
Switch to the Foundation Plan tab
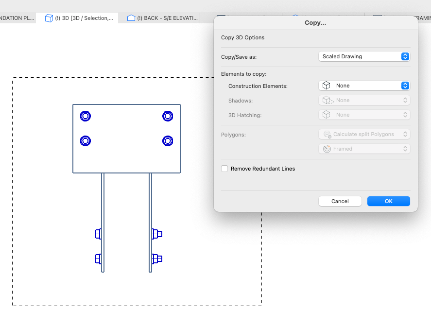(x=17, y=18)
